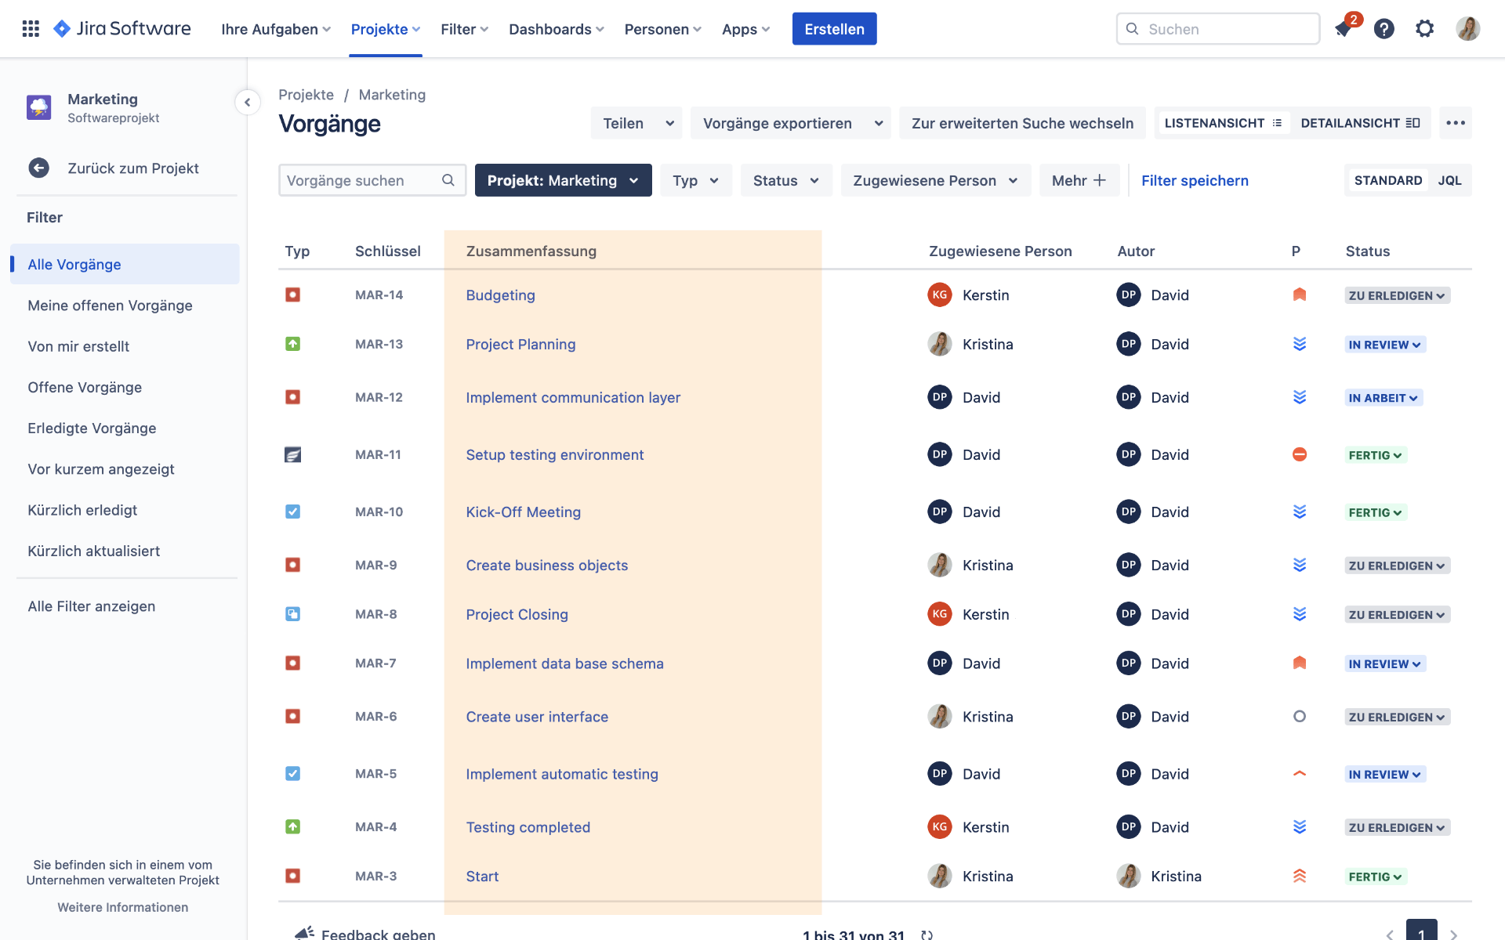Click the Filter speichern link
The height and width of the screenshot is (940, 1505).
[1195, 180]
